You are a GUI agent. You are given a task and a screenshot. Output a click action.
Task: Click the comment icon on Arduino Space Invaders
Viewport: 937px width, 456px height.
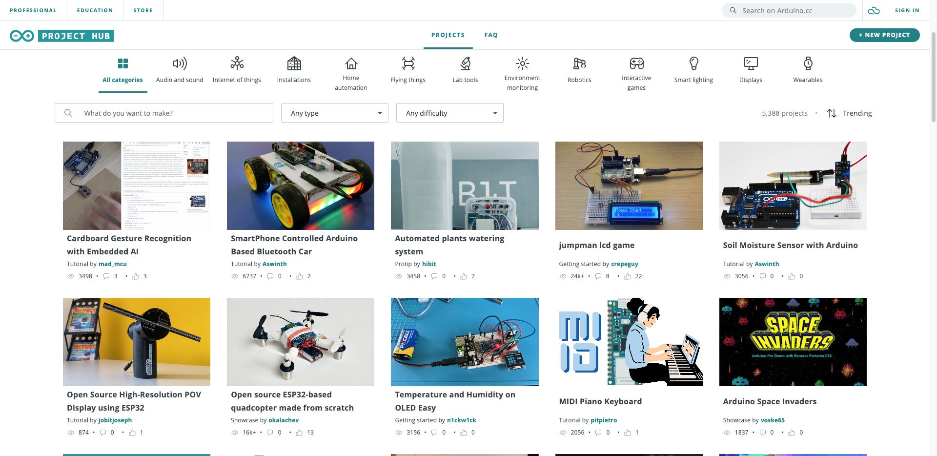coord(762,433)
